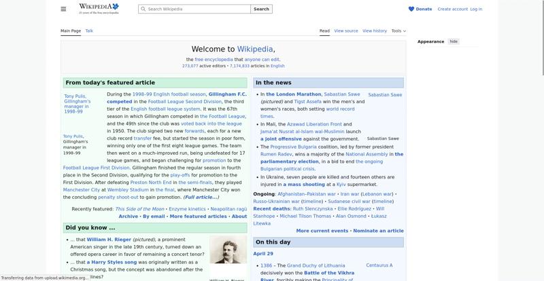The height and width of the screenshot is (281, 544).
Task: Hide the Appearance panel
Action: (454, 41)
